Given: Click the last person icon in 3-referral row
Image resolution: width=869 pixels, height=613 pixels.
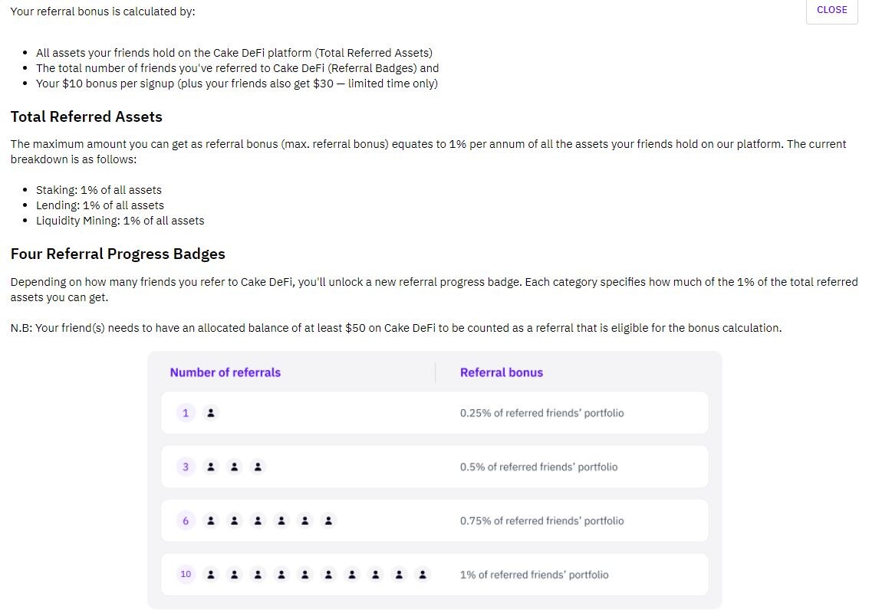Looking at the screenshot, I should pyautogui.click(x=258, y=467).
